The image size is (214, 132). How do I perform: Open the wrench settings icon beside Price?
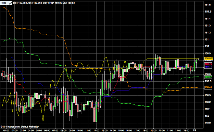pos(10,3)
